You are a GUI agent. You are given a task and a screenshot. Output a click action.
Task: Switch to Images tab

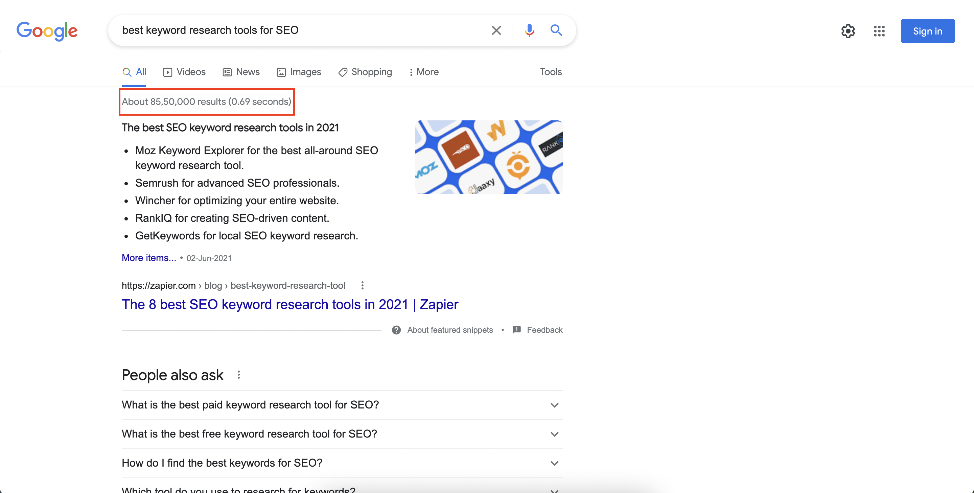click(x=299, y=72)
